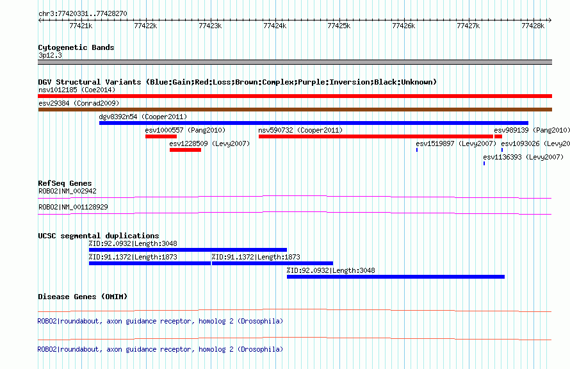Click the ROBO2|NM_002942 gene label
This screenshot has height=369, width=570.
coord(67,191)
